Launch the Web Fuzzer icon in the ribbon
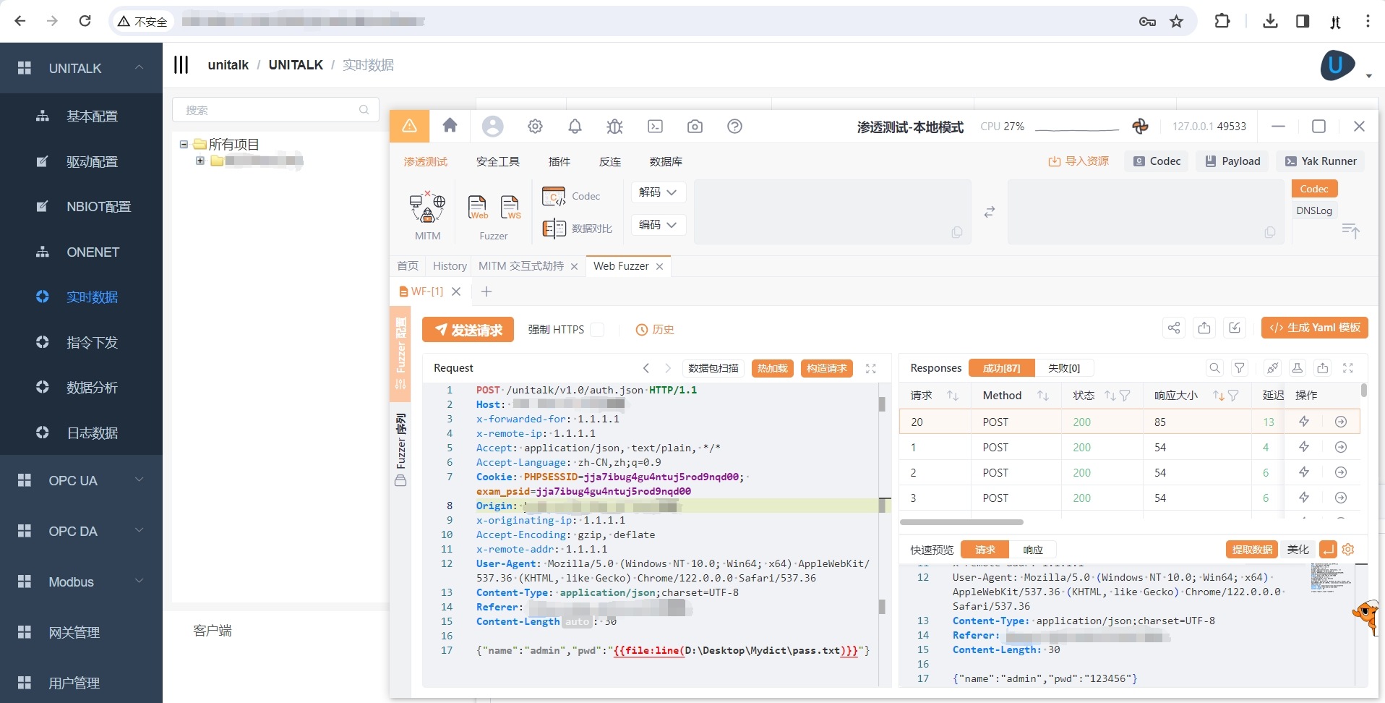Viewport: 1385px width, 703px height. (x=478, y=208)
